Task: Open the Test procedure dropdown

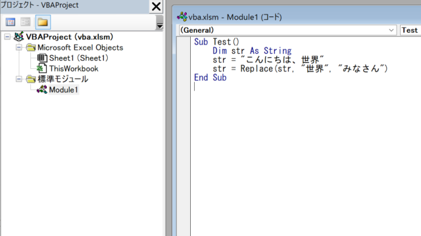Action: (x=410, y=30)
